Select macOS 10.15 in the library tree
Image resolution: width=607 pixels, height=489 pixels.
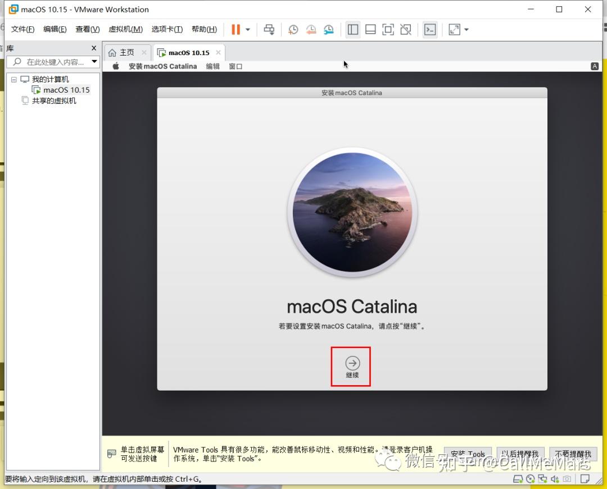coord(66,90)
